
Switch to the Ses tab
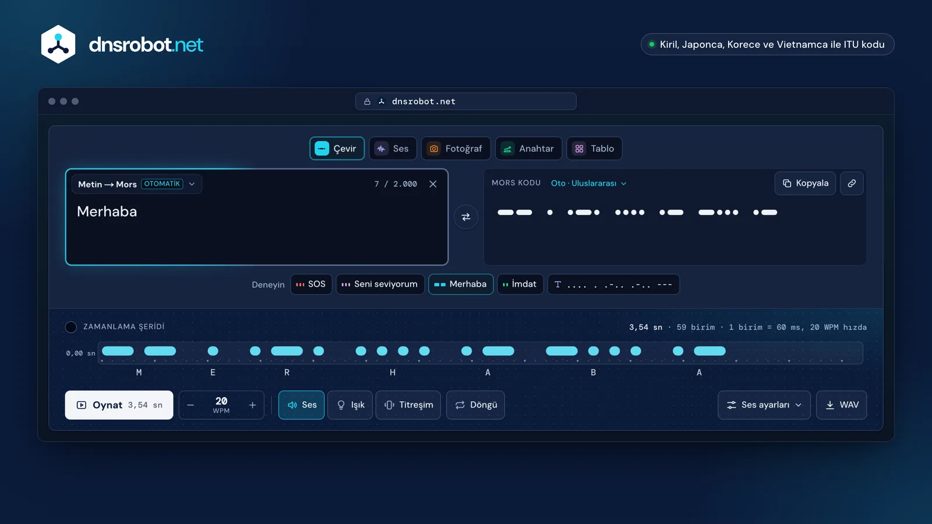[x=393, y=148]
